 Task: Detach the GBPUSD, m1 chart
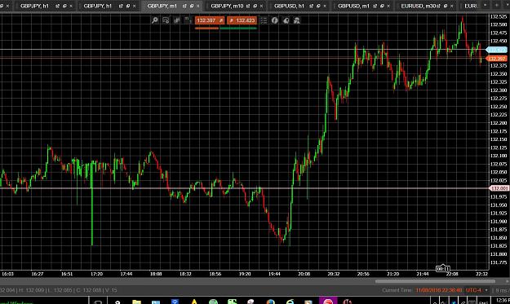[375, 6]
